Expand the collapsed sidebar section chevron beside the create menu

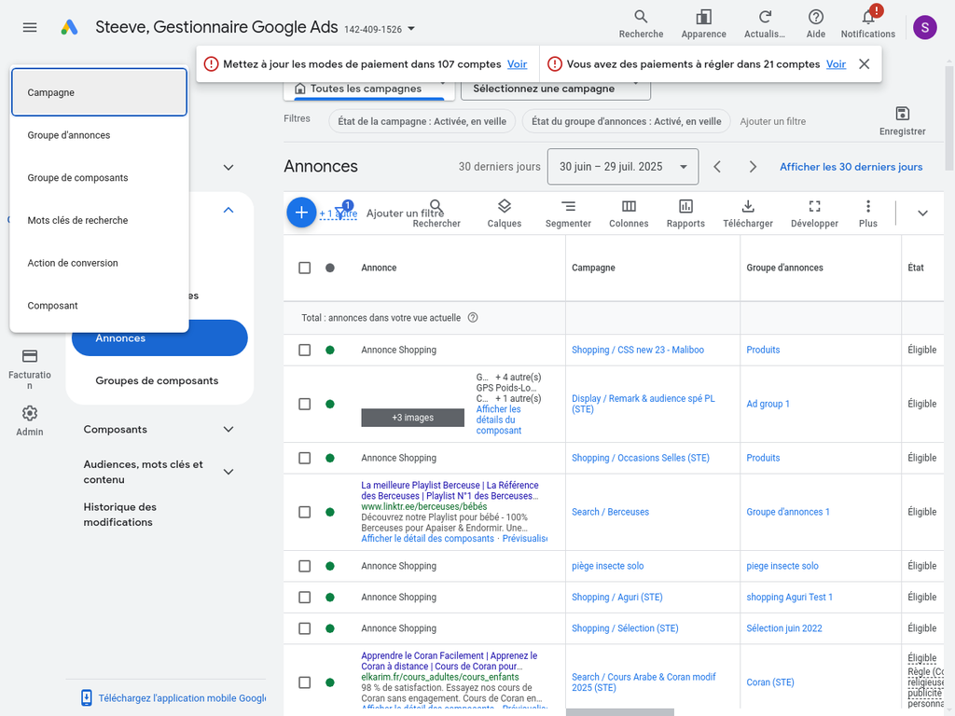(x=228, y=168)
